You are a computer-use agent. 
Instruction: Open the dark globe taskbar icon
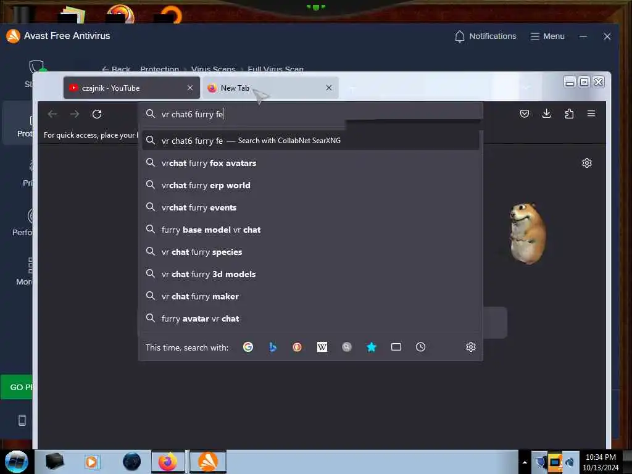pos(132,462)
